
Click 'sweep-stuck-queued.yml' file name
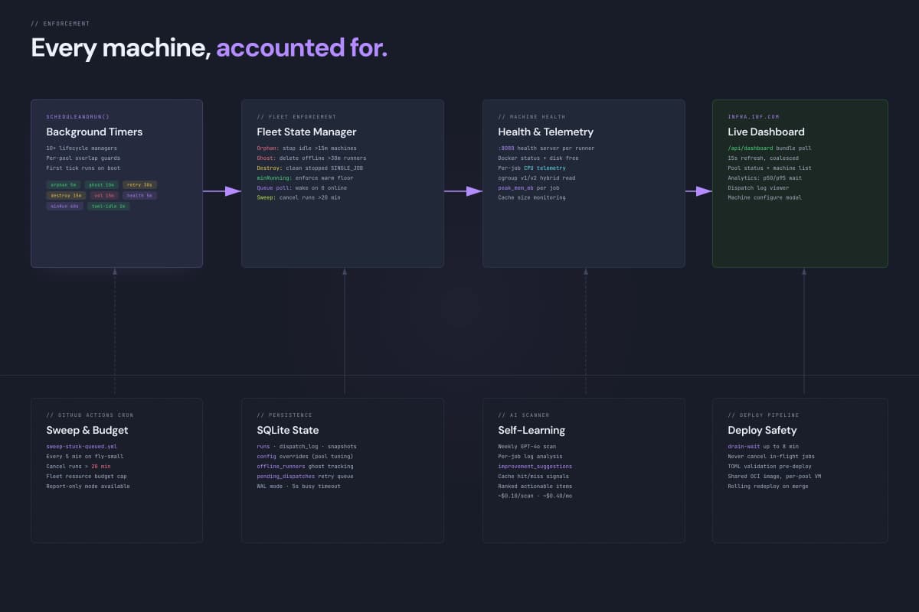click(82, 446)
